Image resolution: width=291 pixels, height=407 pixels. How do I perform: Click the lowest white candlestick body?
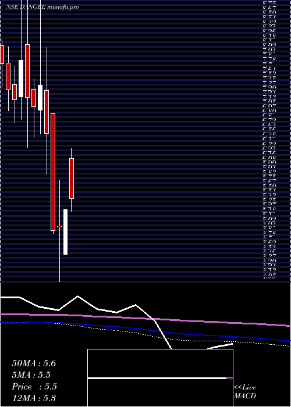65,232
